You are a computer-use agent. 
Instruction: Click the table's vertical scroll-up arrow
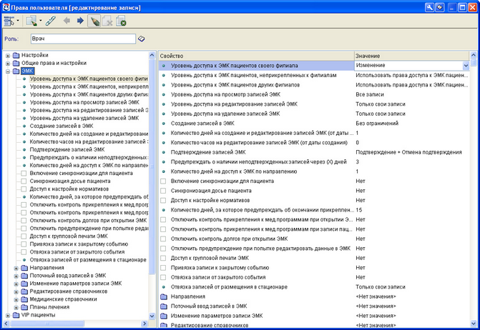coord(474,55)
